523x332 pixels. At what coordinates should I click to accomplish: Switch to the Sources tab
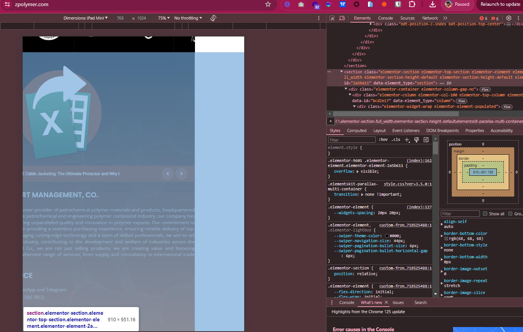coord(407,18)
